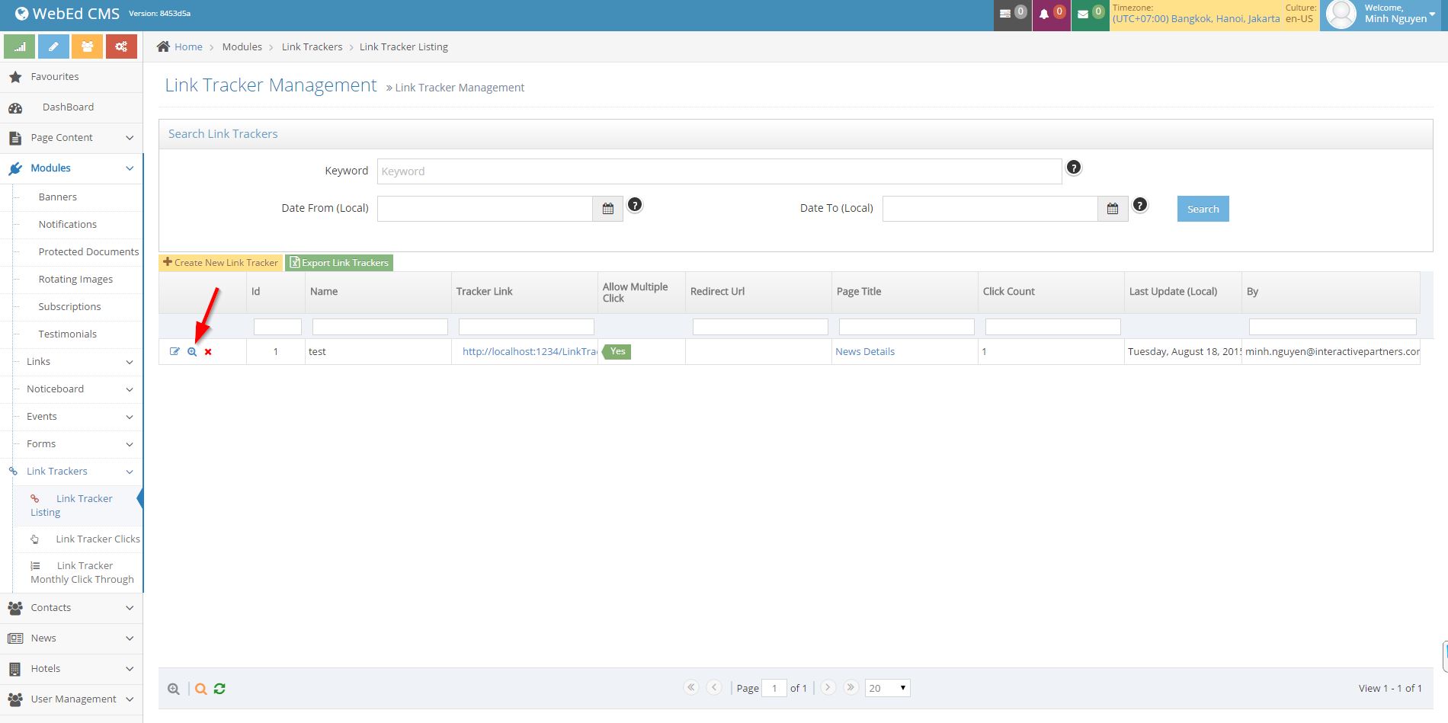Open the Minh Nguyen user menu
Viewport: 1448px width, 723px height.
click(1395, 15)
